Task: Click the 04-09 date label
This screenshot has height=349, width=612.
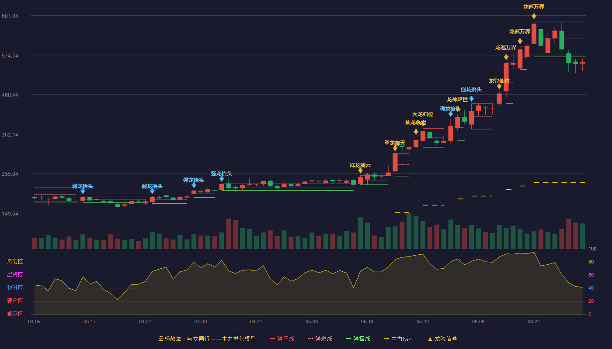Action: (x=201, y=322)
